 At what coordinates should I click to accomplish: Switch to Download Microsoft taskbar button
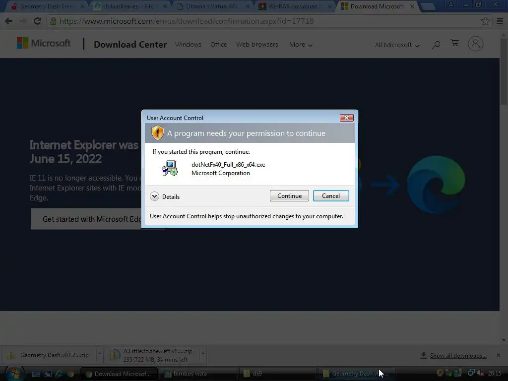click(x=119, y=374)
